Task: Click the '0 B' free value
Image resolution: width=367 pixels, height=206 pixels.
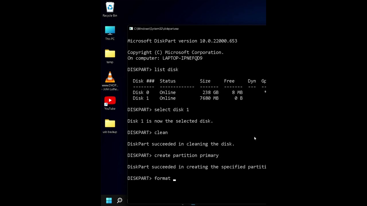Action: point(239,98)
